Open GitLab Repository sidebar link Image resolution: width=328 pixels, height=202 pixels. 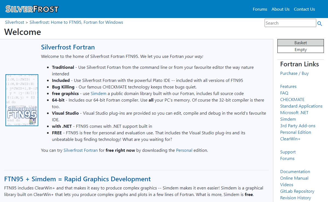pyautogui.click(x=297, y=191)
